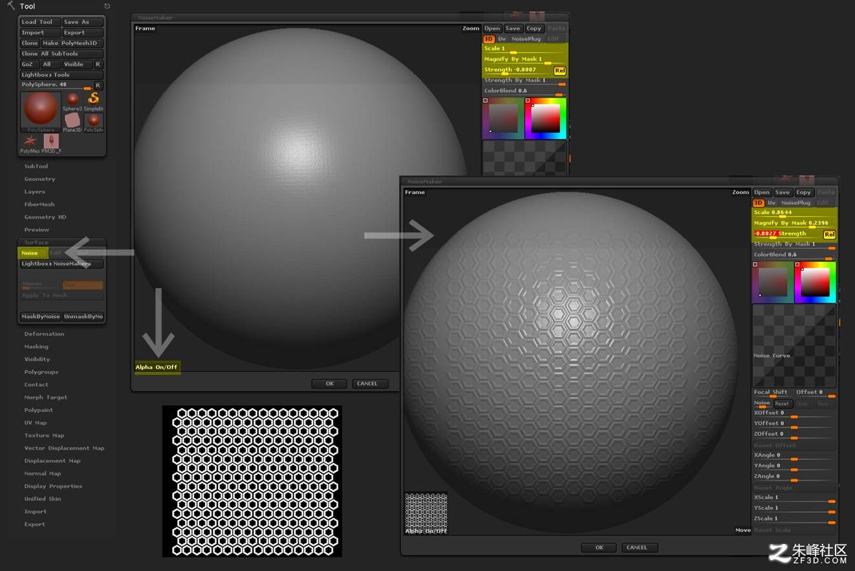The height and width of the screenshot is (571, 855).
Task: Click the GoZ button
Action: click(29, 65)
